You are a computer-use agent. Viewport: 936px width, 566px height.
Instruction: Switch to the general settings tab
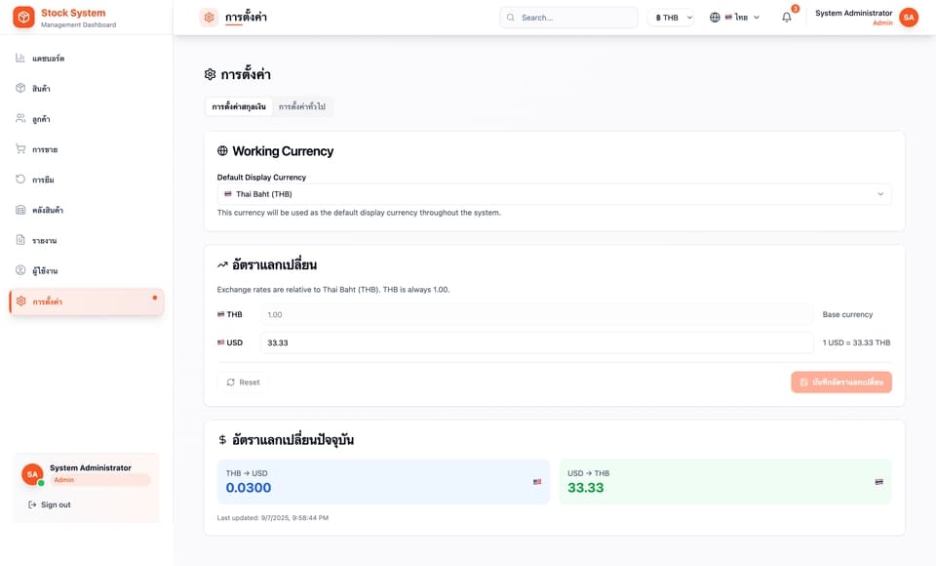(x=302, y=106)
